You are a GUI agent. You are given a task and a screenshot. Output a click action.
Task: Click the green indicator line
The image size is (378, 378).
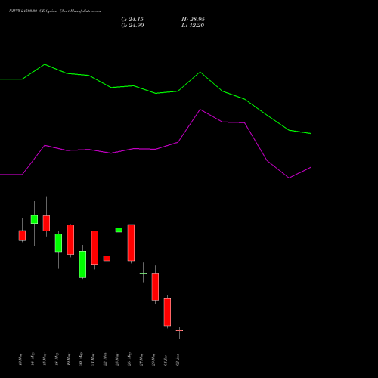(156, 93)
